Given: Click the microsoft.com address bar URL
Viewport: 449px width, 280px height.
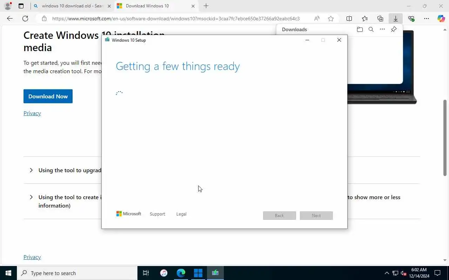Looking at the screenshot, I should 176,19.
